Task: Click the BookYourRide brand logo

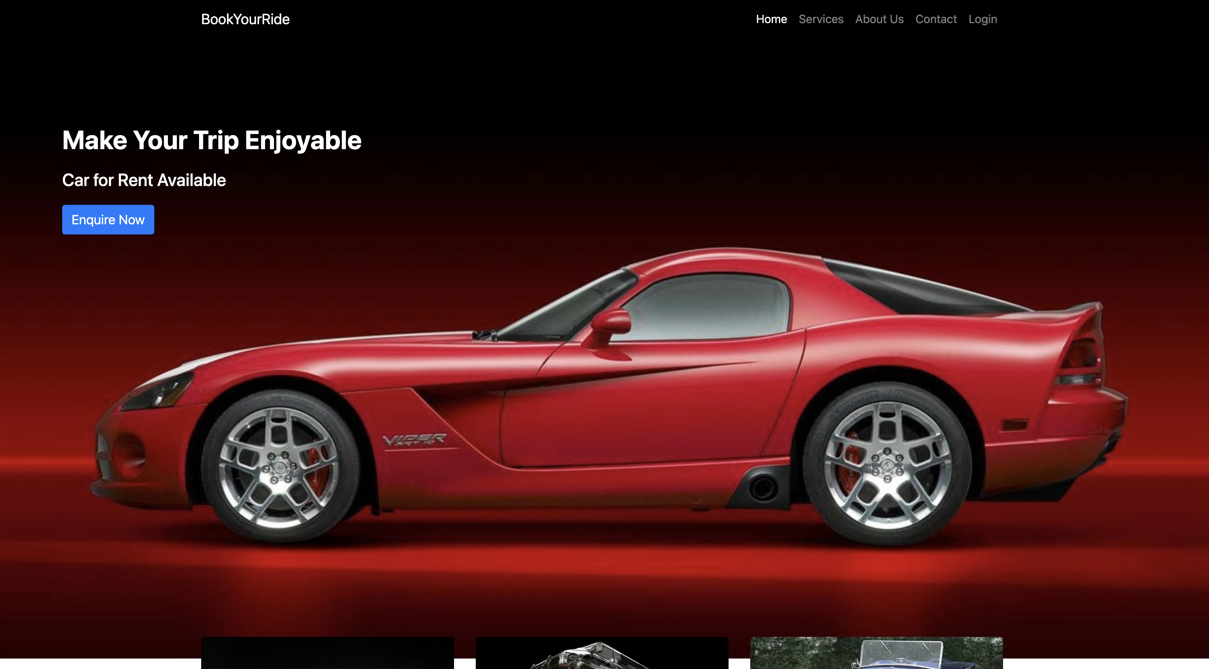Action: [x=245, y=19]
